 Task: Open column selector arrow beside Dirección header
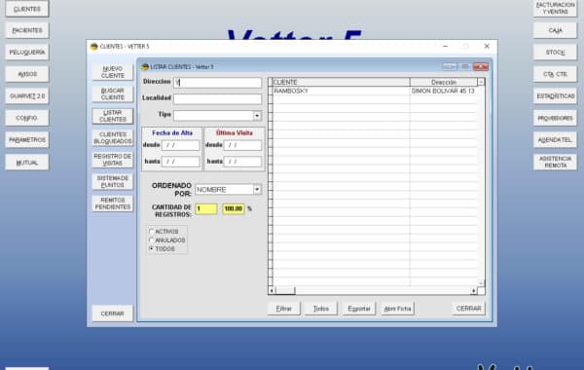click(x=481, y=82)
